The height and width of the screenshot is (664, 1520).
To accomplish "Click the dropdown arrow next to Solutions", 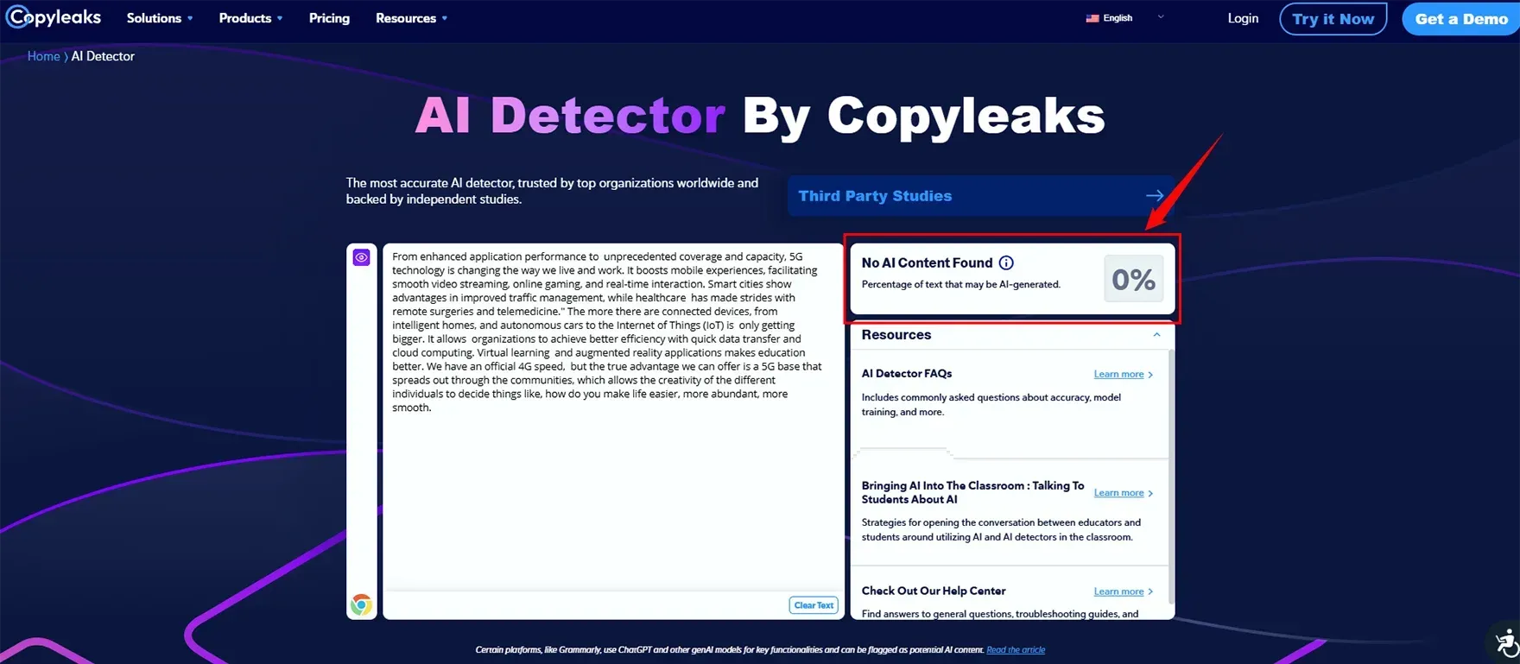I will point(190,18).
